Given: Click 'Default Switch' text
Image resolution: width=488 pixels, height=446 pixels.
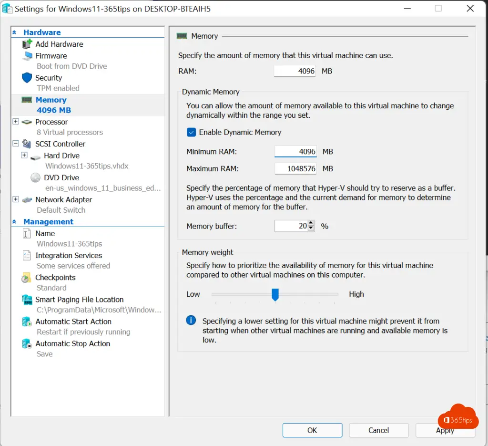Looking at the screenshot, I should pos(61,210).
